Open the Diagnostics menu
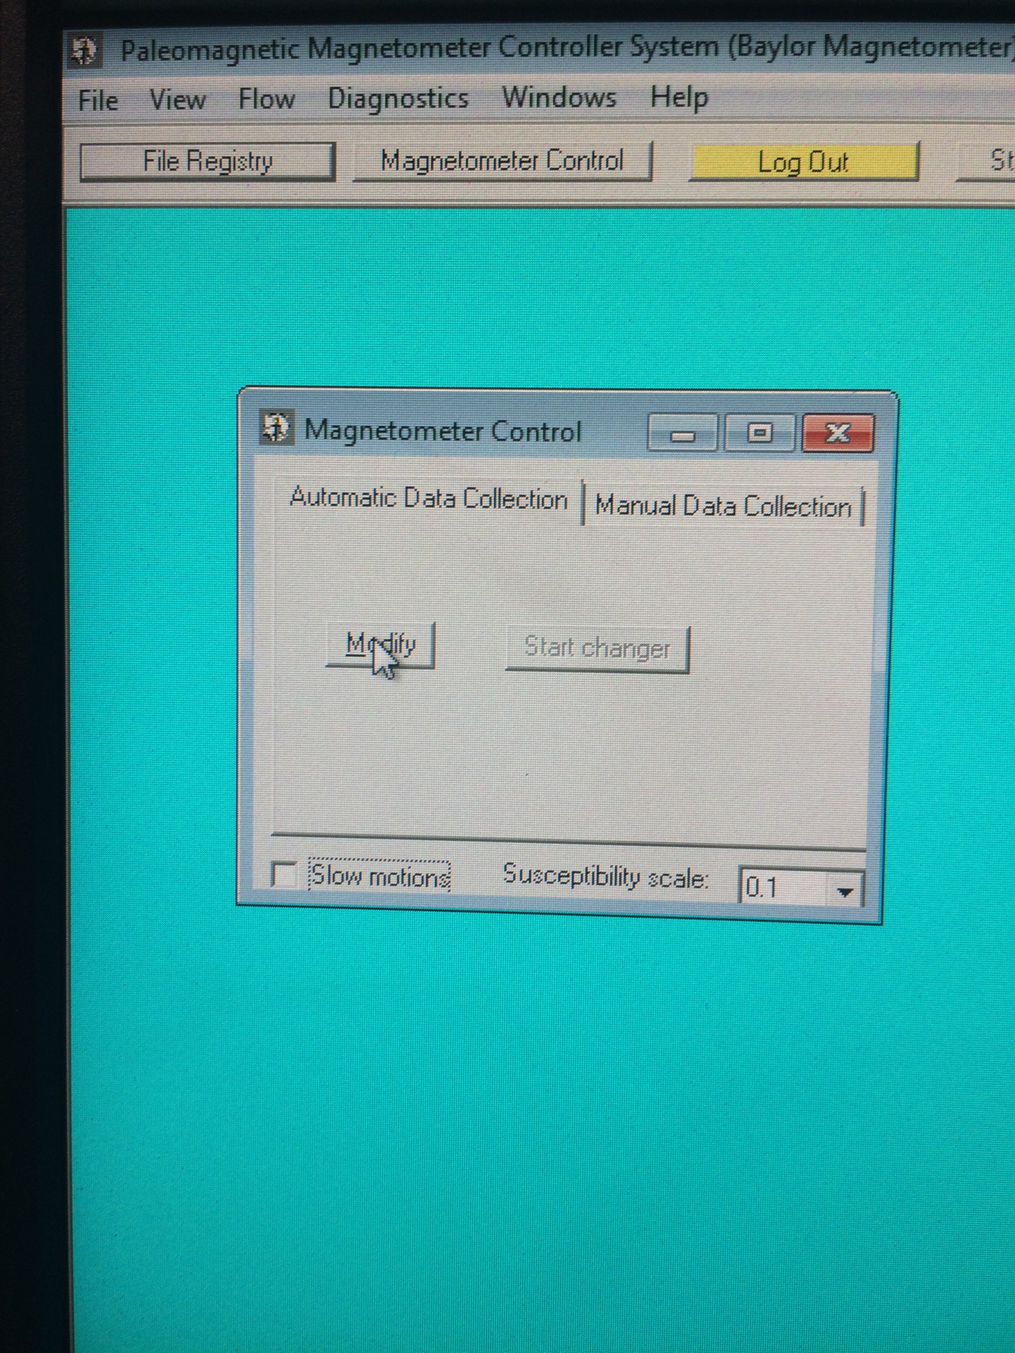 click(398, 99)
